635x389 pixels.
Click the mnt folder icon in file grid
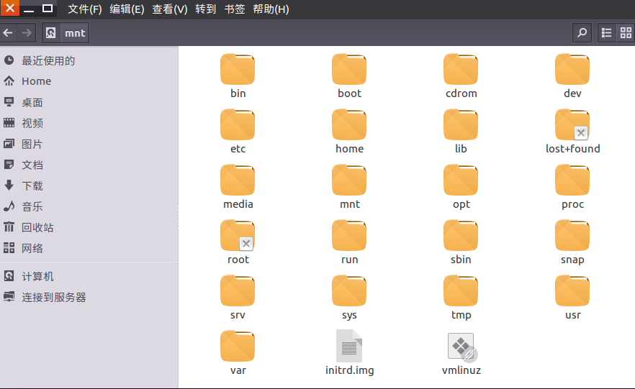(x=349, y=180)
